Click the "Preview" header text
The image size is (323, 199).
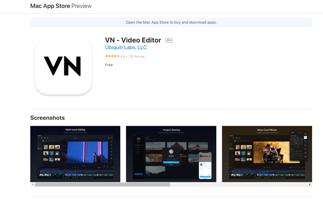[x=81, y=6]
